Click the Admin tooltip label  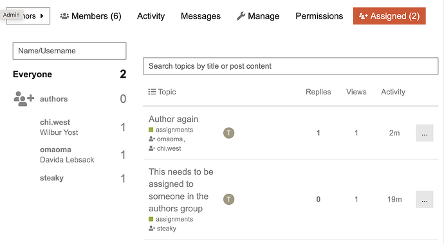point(12,15)
